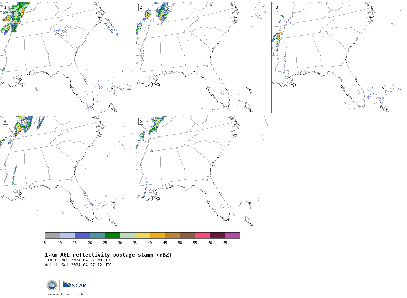The width and height of the screenshot is (407, 298).
Task: Click the panel number 2 label
Action: tap(141, 7)
